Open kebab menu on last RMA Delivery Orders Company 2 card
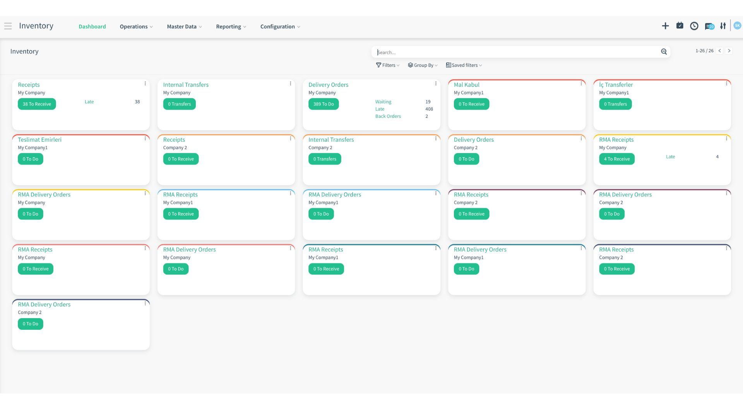 [x=145, y=303]
